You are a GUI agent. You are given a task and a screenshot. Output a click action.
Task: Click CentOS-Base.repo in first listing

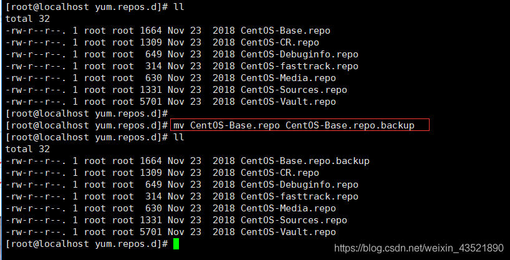click(286, 31)
